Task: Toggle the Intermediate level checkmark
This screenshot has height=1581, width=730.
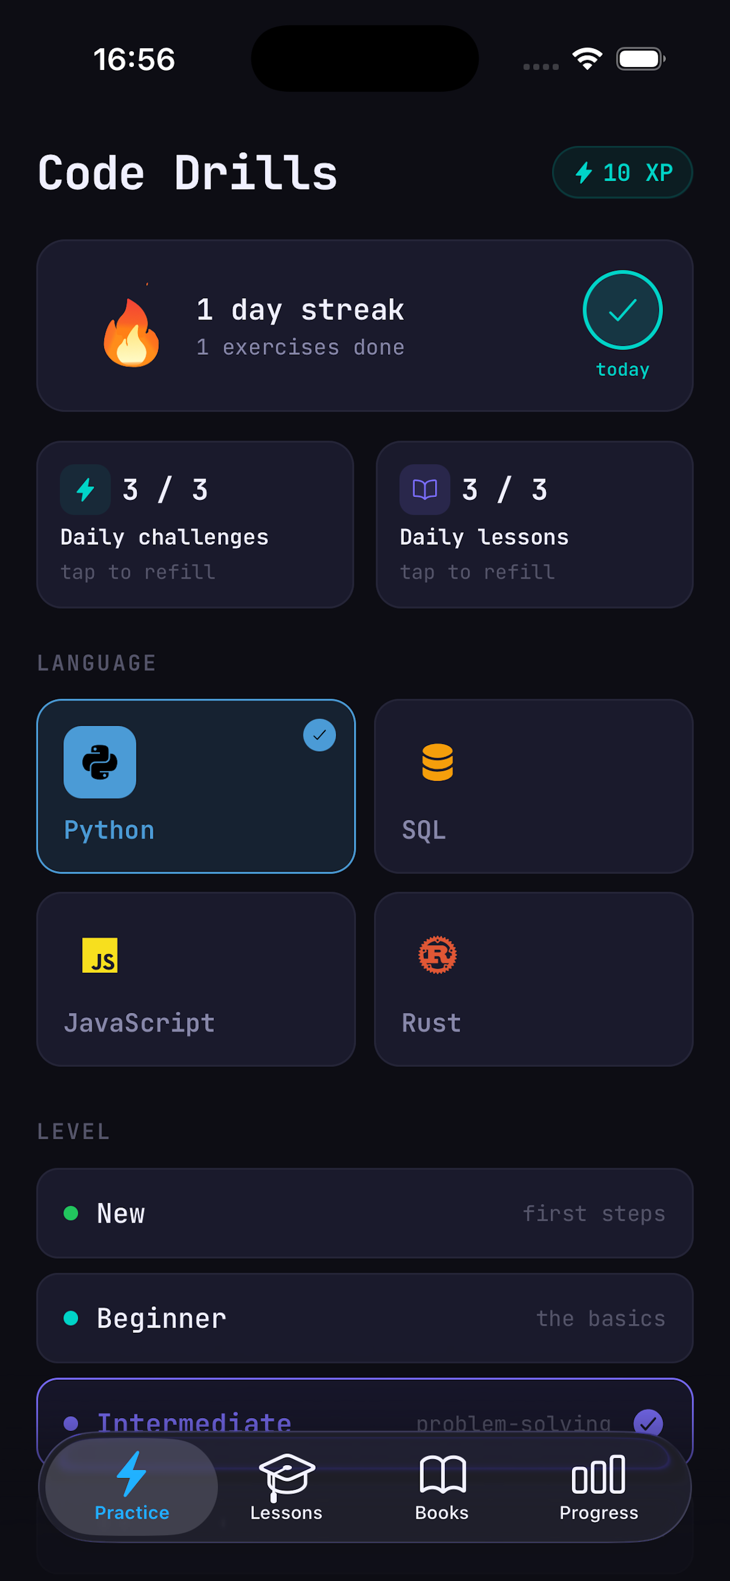Action: tap(648, 1422)
